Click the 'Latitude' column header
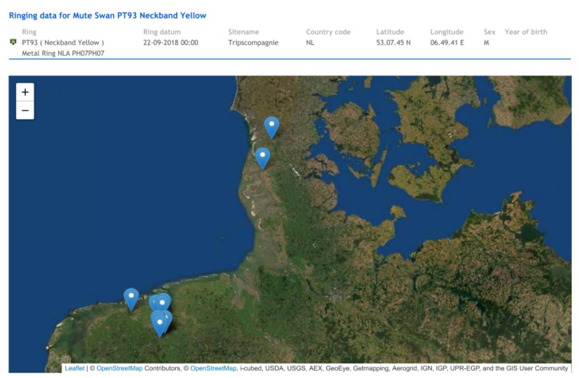The width and height of the screenshot is (579, 378). coord(390,32)
